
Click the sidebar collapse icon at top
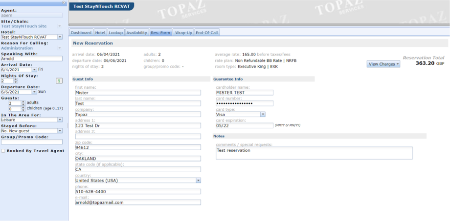point(64,2)
